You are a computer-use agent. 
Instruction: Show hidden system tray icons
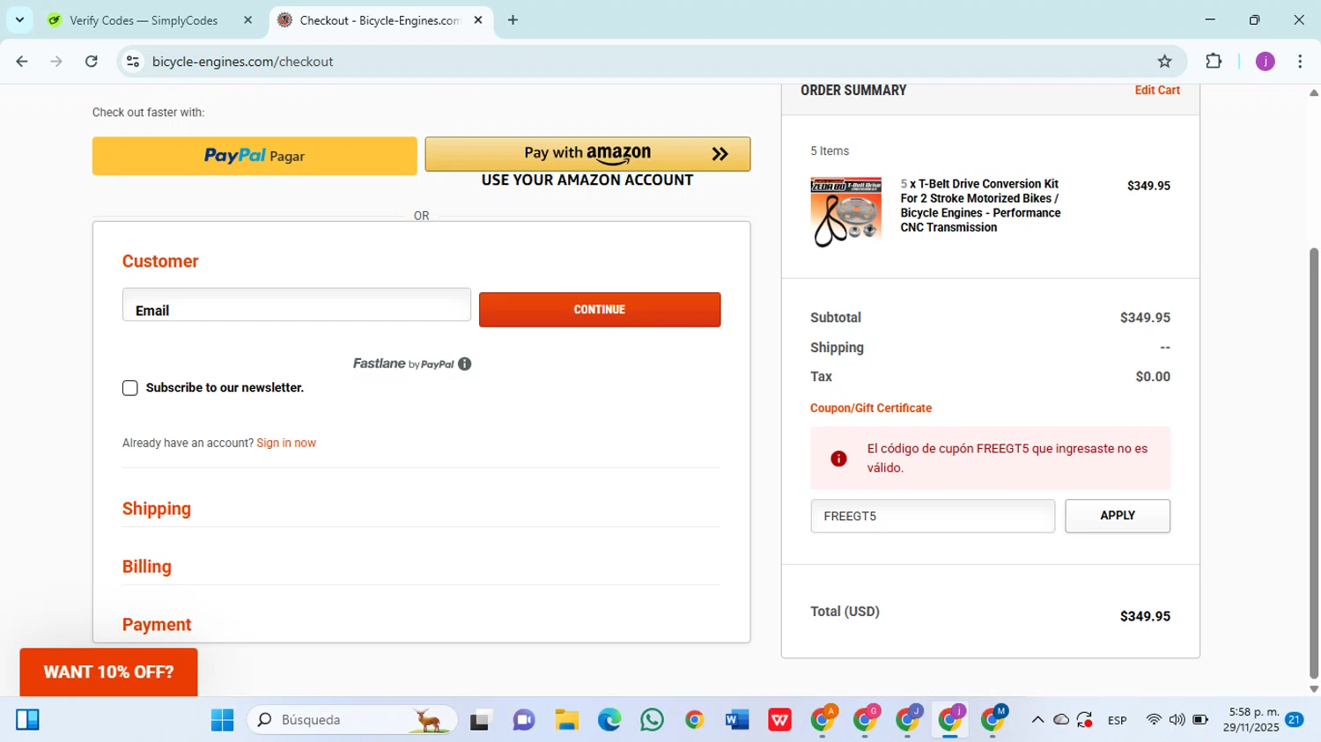(x=1037, y=720)
